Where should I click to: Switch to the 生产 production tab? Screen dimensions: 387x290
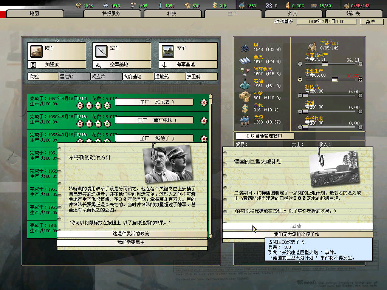232,14
